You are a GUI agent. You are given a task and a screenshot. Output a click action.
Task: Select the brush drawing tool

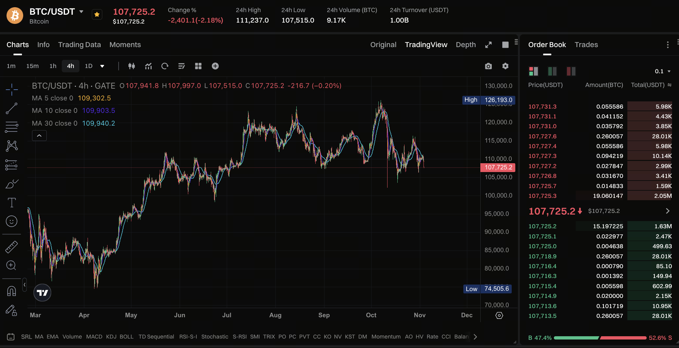(12, 184)
